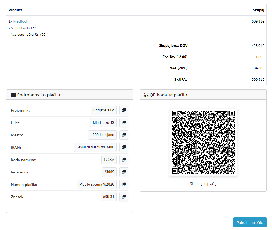This screenshot has height=230, width=272.
Task: Click the payment QR code image
Action: coord(203,142)
